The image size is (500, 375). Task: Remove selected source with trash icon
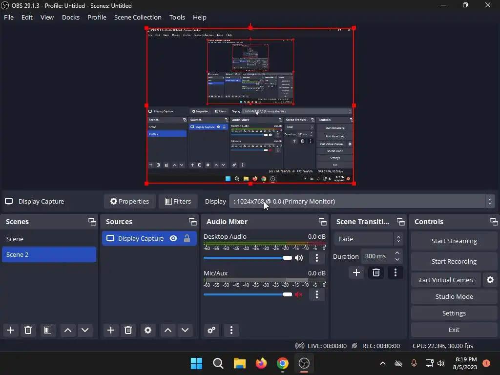coord(128,330)
